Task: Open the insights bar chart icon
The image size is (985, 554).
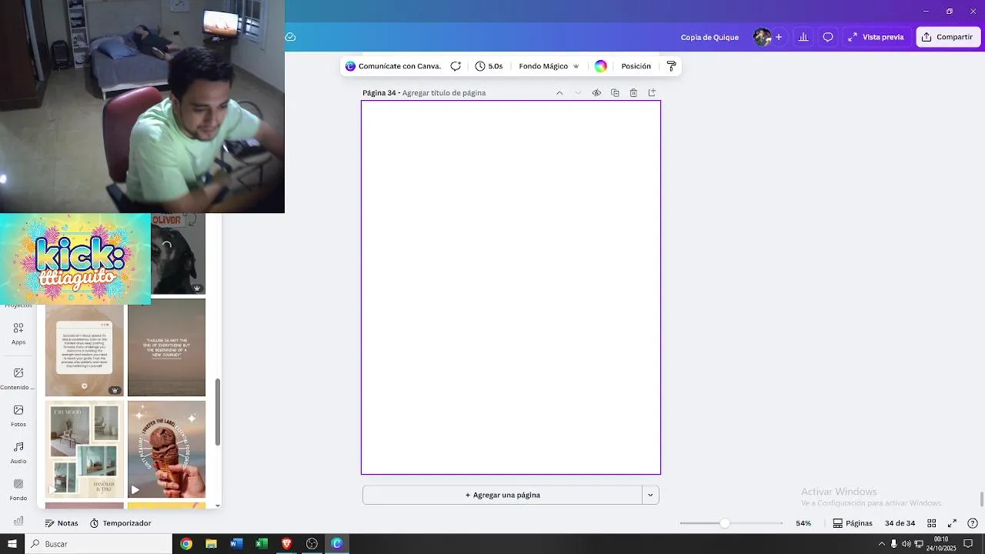Action: click(x=803, y=37)
